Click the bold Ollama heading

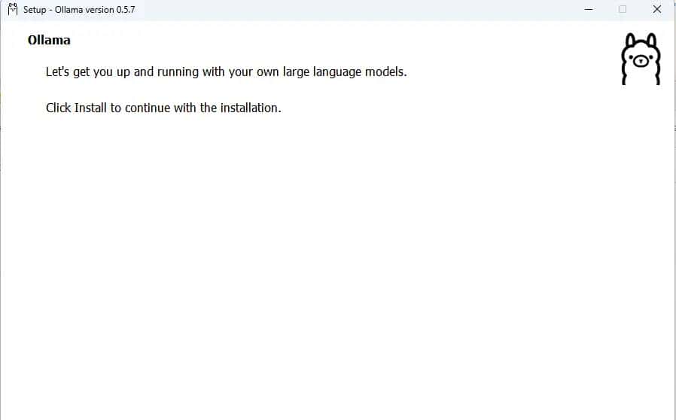click(x=49, y=41)
